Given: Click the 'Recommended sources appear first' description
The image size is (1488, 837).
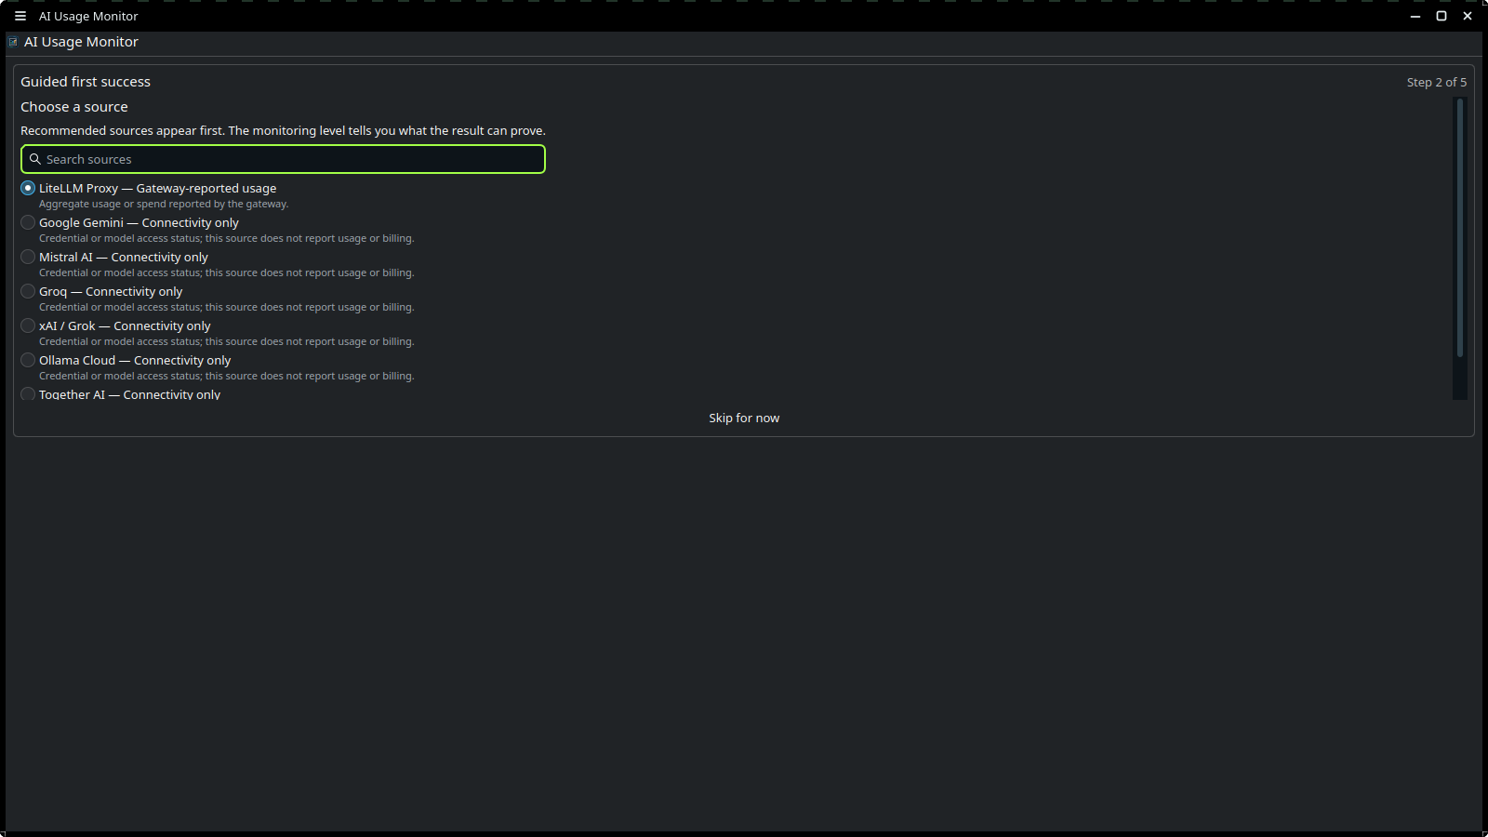Looking at the screenshot, I should pyautogui.click(x=283, y=131).
